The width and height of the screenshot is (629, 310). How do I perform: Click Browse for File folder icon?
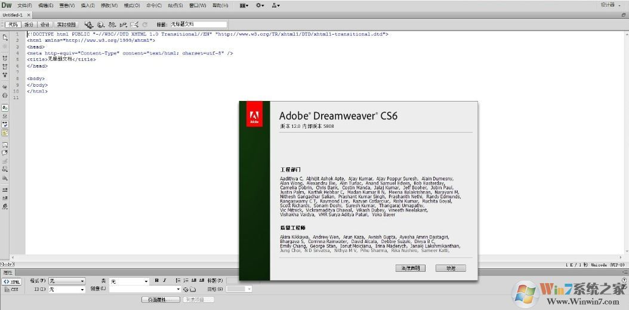point(193,289)
